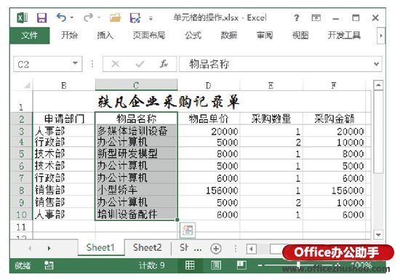
Task: Click cell containing 培训设备配件
Action: (x=136, y=214)
